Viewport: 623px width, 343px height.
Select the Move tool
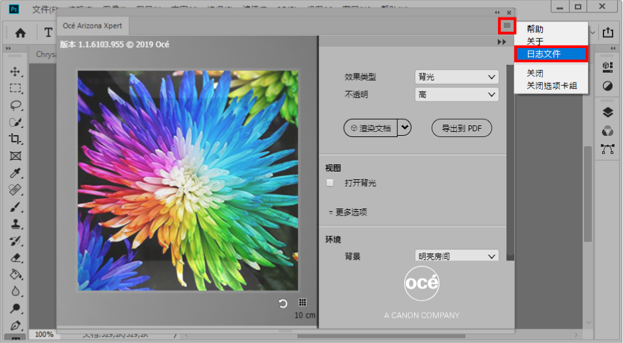[16, 71]
